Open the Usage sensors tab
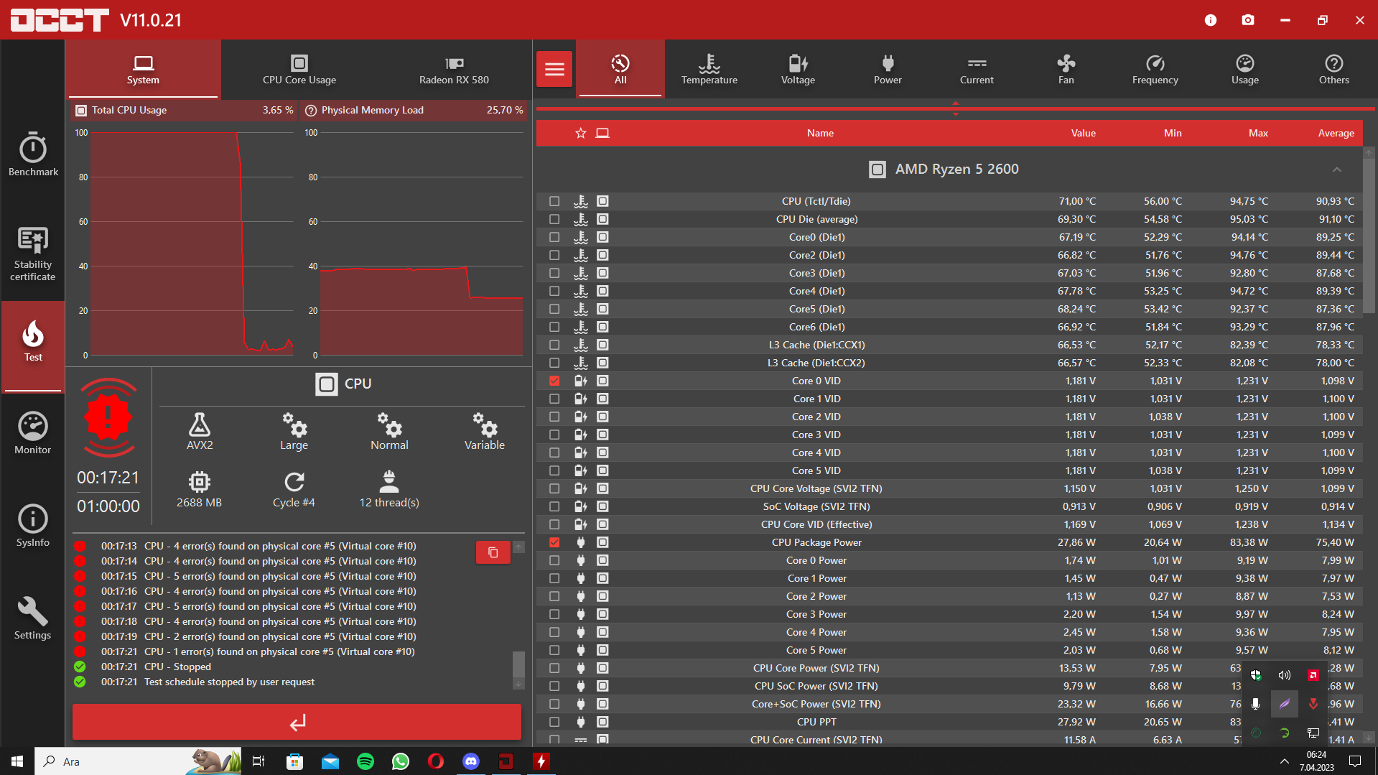1378x775 pixels. point(1245,69)
